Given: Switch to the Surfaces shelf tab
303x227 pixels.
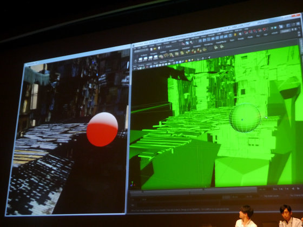Looking at the screenshot, I should pos(144,55).
